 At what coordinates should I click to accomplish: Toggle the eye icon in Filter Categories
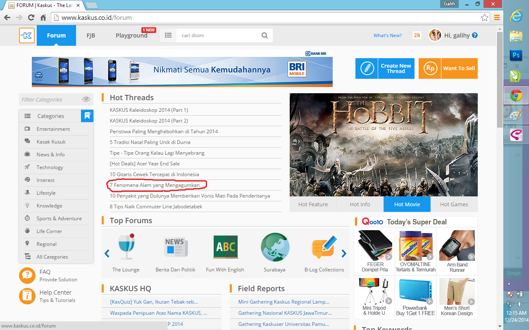86,99
